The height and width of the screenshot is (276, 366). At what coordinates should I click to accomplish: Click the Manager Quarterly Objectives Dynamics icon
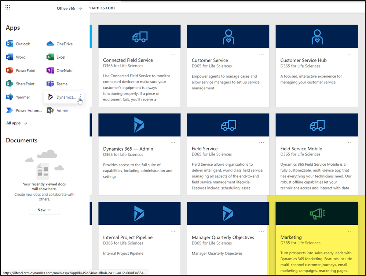tap(228, 213)
